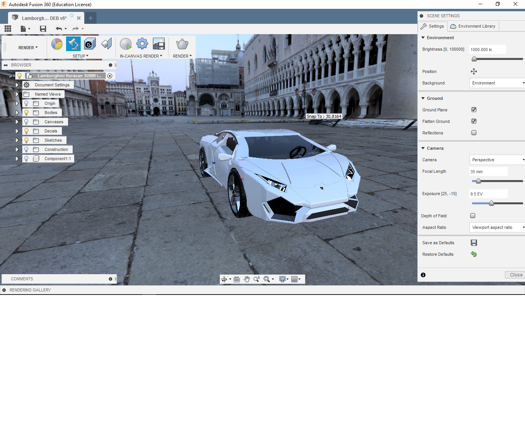Enable Reflections in Ground settings
This screenshot has width=525, height=432.
[x=474, y=132]
